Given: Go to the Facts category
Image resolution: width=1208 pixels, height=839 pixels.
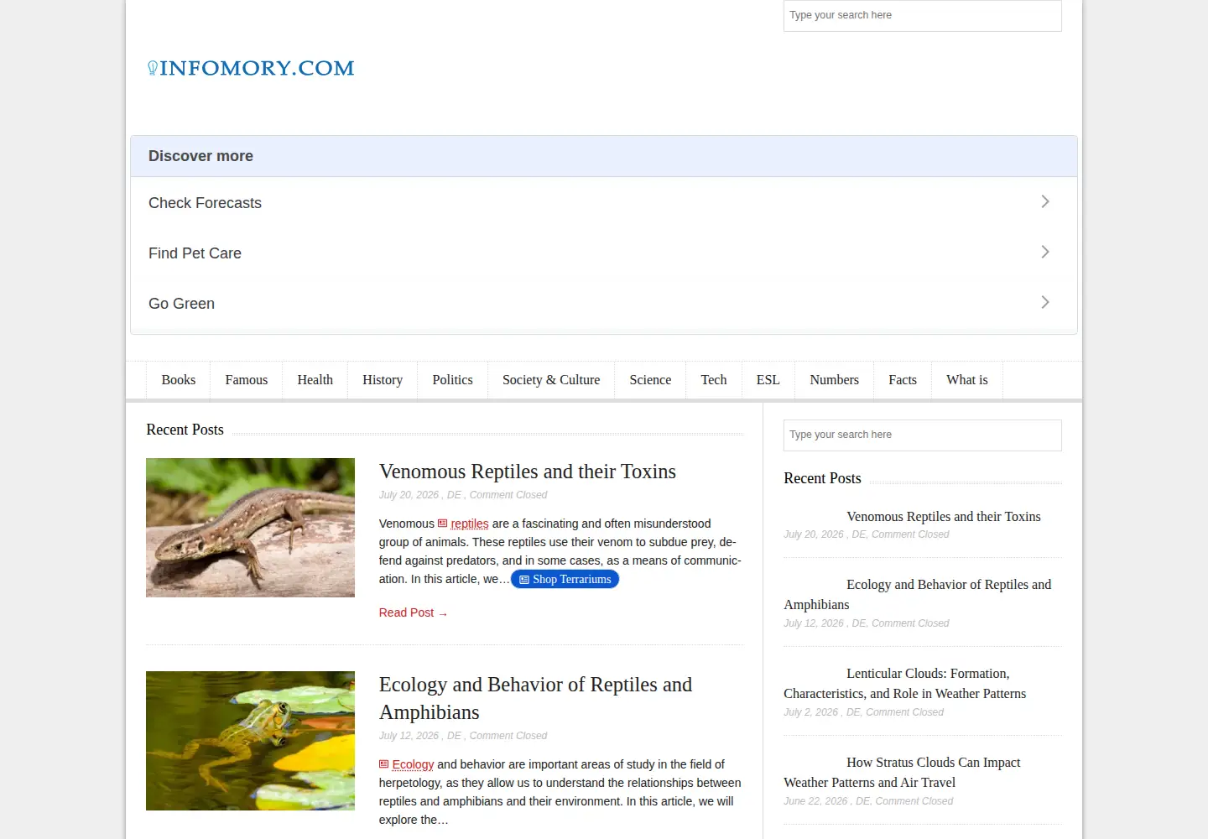Looking at the screenshot, I should (903, 380).
